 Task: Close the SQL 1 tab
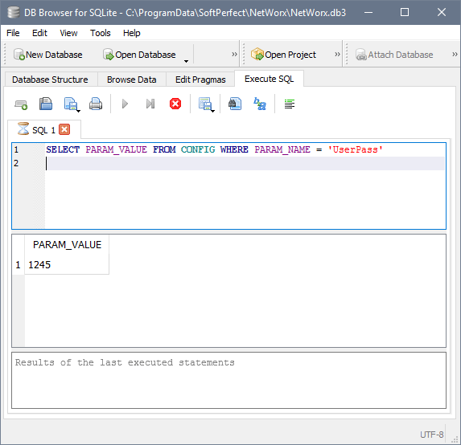(64, 129)
